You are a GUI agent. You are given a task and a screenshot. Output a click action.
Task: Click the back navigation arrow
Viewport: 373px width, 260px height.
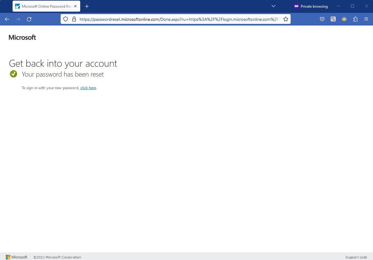click(x=7, y=19)
